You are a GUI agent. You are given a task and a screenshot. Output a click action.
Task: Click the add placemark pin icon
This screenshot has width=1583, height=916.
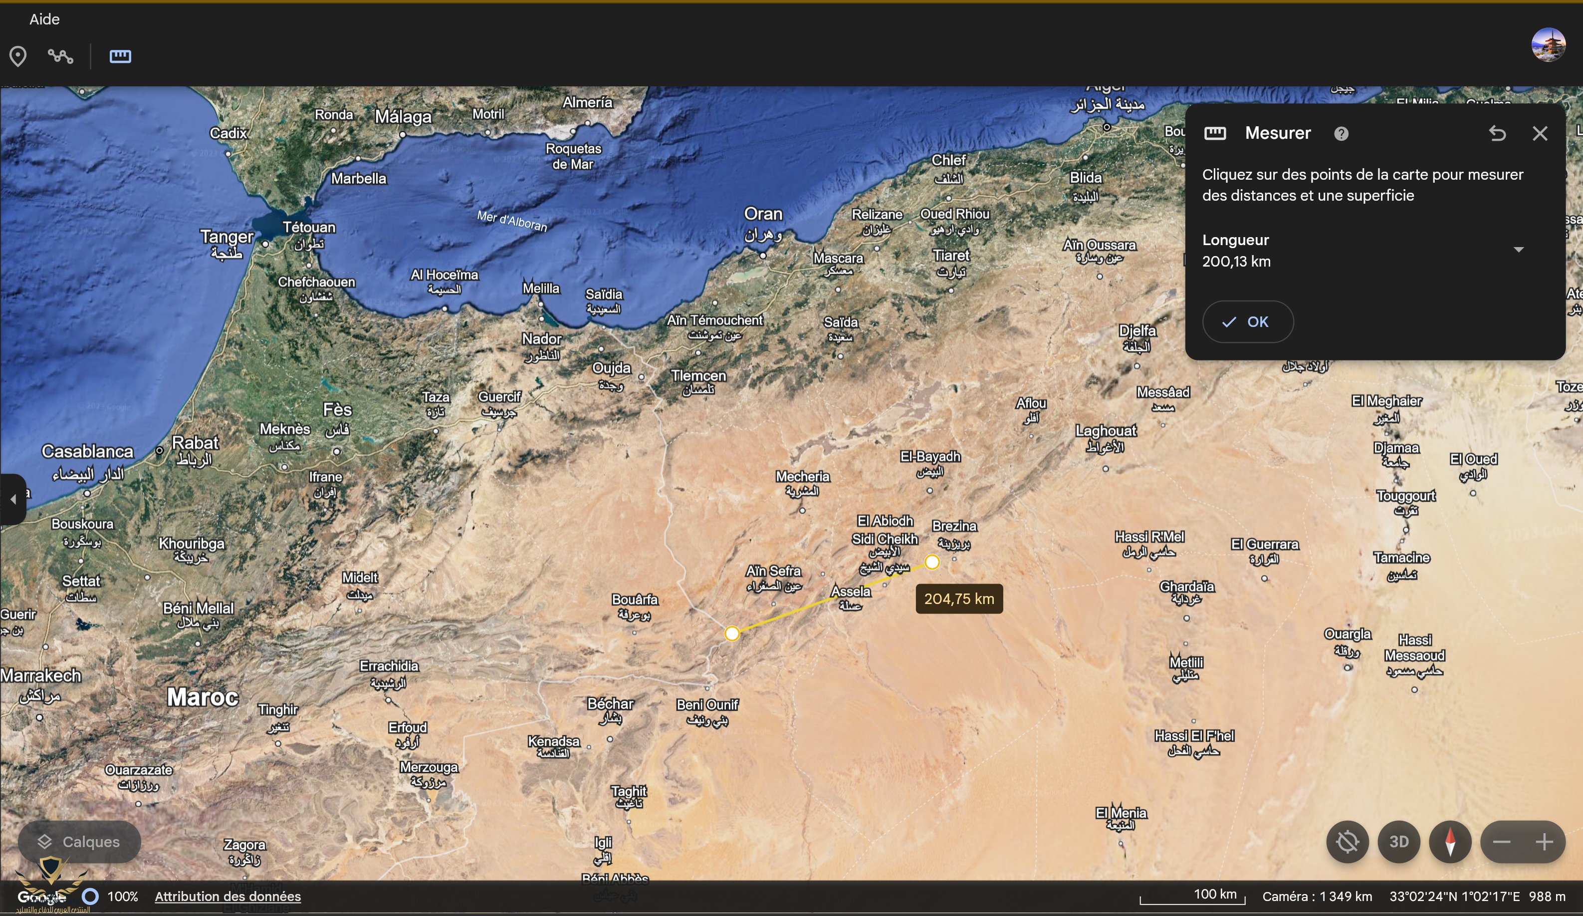[18, 56]
